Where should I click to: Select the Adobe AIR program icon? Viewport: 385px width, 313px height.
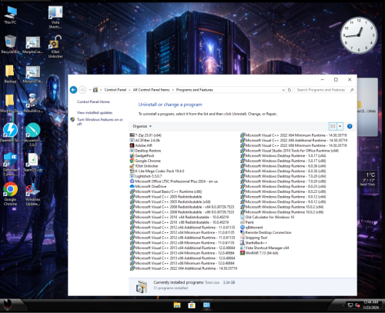pos(132,145)
